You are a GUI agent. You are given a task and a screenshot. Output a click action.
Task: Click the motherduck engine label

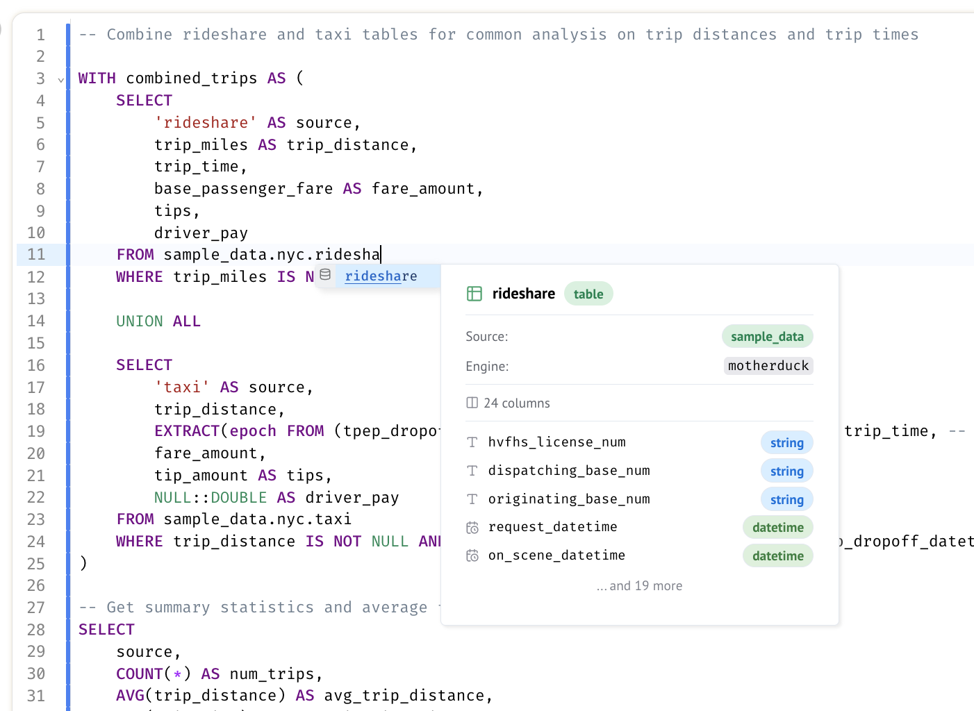pos(768,366)
